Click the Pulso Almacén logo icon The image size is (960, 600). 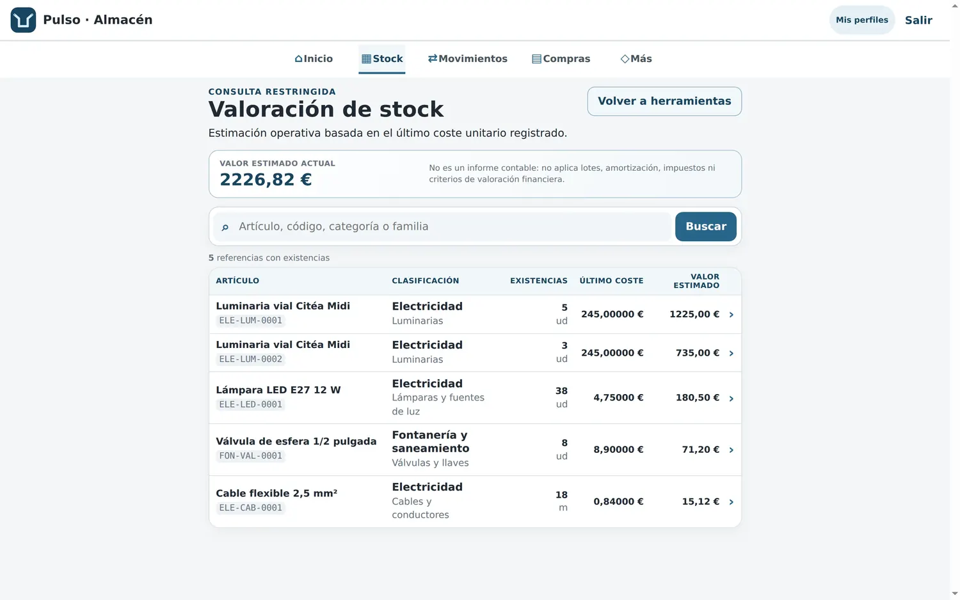pyautogui.click(x=23, y=20)
